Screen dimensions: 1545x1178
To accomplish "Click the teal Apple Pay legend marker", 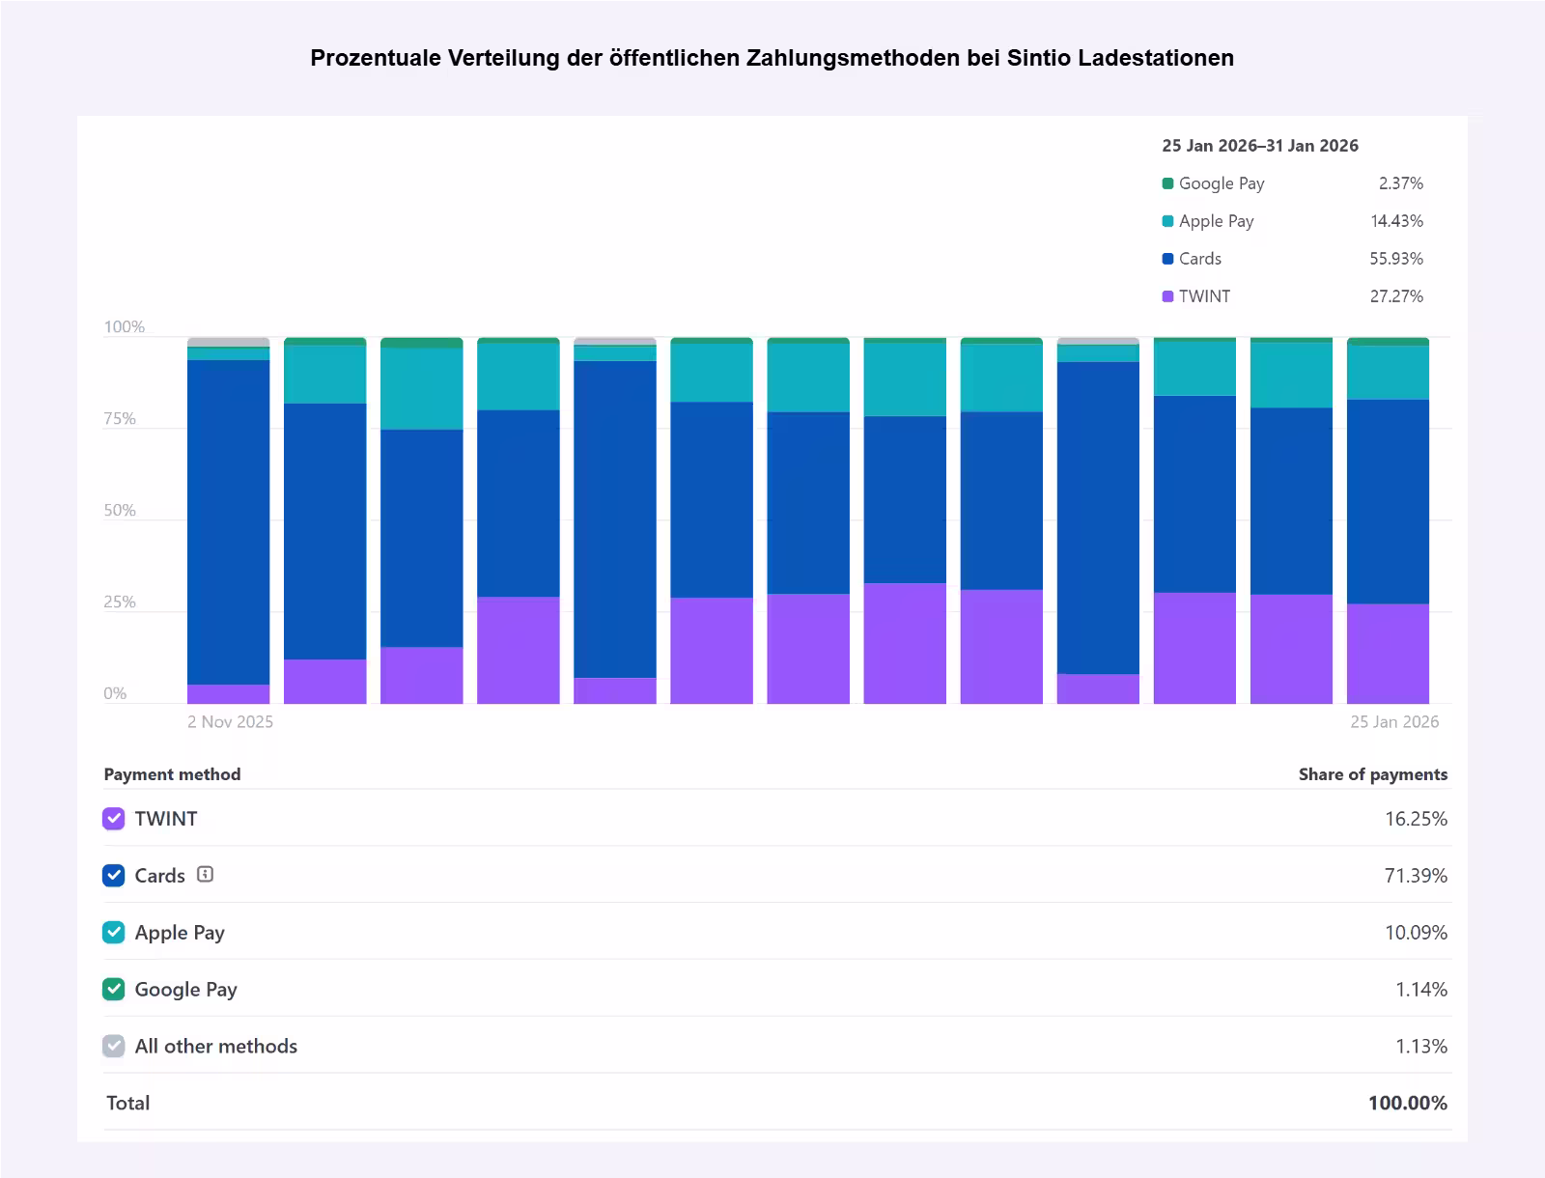I will tap(1168, 221).
